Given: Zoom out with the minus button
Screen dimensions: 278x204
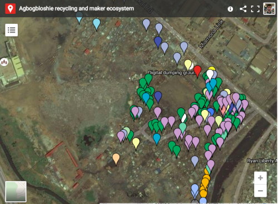Looking at the screenshot, I should coord(260,191).
